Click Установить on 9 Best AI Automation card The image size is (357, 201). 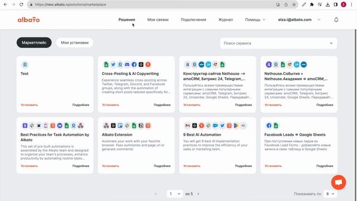(x=192, y=166)
